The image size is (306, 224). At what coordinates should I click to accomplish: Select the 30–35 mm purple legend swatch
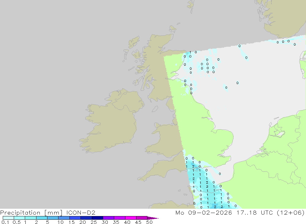(x=108, y=218)
